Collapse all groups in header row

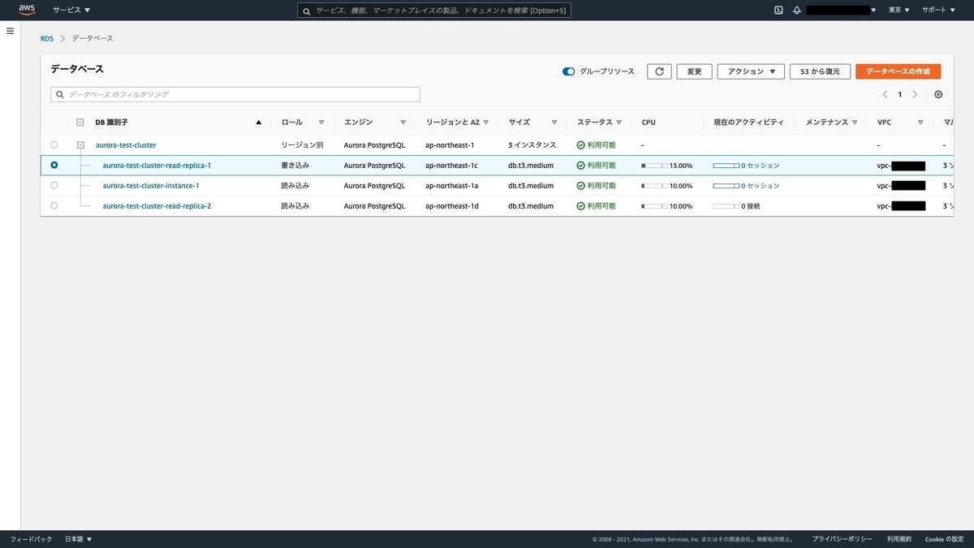pyautogui.click(x=80, y=123)
